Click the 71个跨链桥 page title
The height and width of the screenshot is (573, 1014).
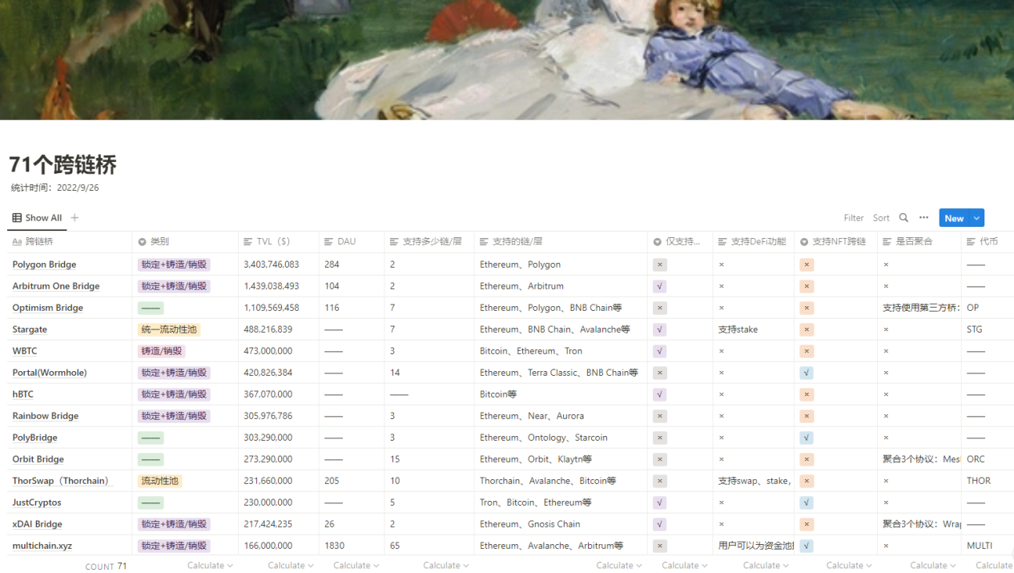click(x=62, y=165)
